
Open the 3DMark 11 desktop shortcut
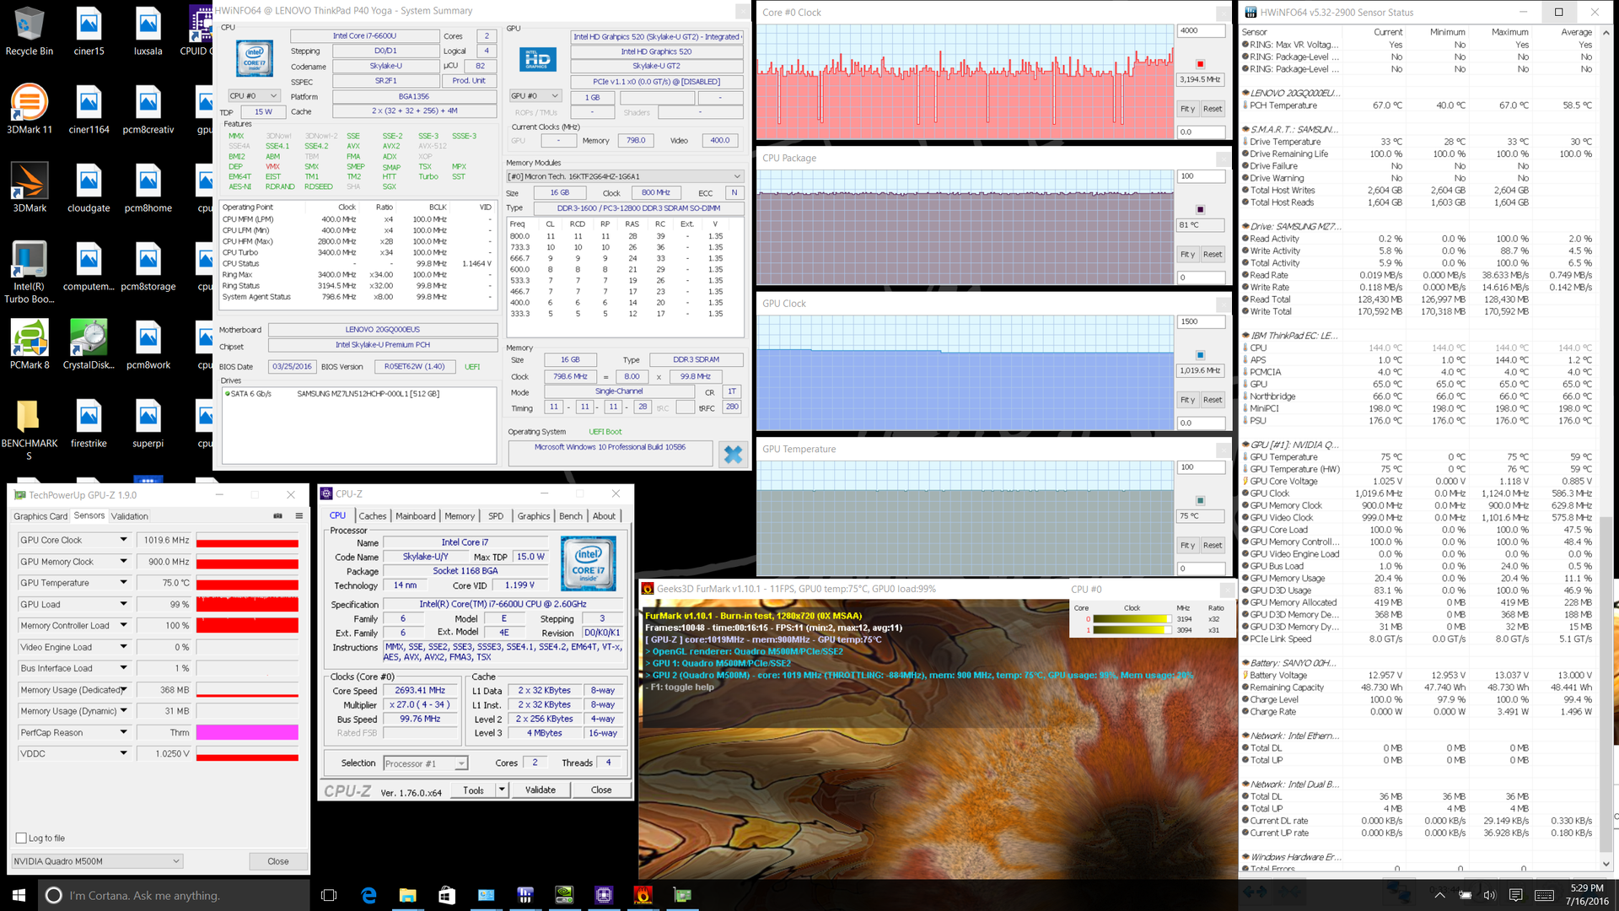[x=30, y=110]
